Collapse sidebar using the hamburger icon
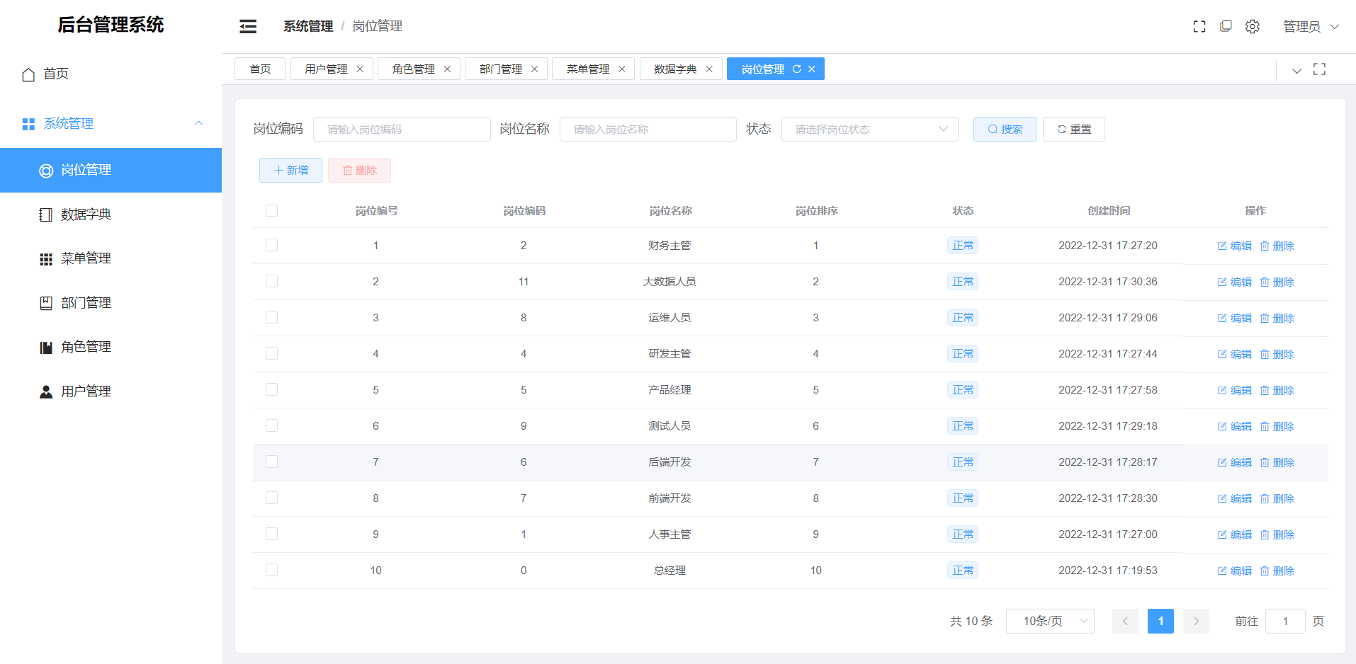This screenshot has width=1356, height=664. click(x=248, y=27)
